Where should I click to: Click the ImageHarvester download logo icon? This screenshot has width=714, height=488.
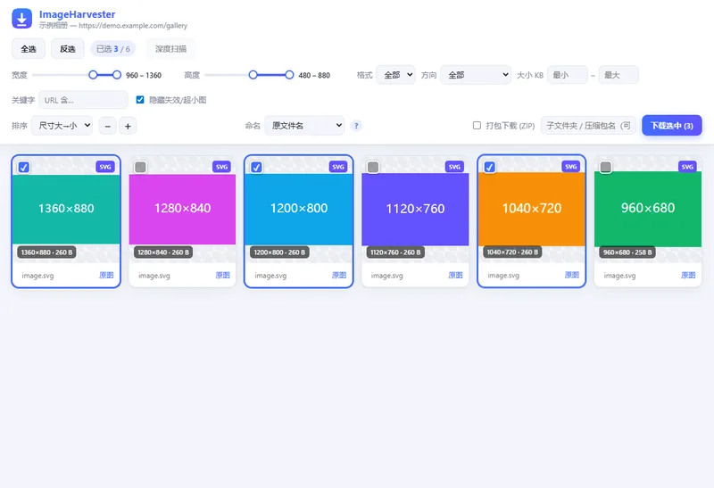point(21,19)
